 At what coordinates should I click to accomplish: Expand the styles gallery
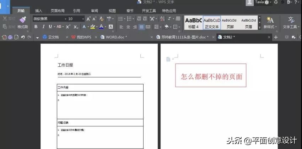[x=260, y=27]
